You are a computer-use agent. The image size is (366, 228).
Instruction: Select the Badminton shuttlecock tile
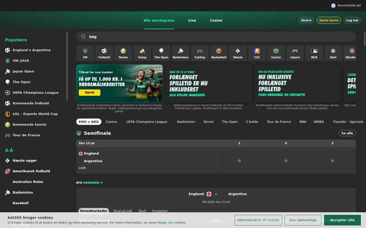180,53
